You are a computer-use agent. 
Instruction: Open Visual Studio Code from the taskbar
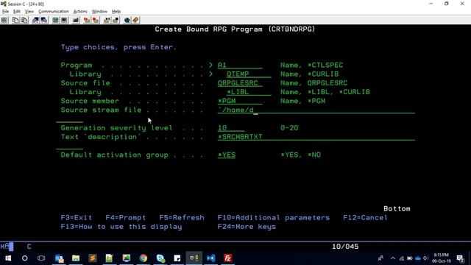211,258
